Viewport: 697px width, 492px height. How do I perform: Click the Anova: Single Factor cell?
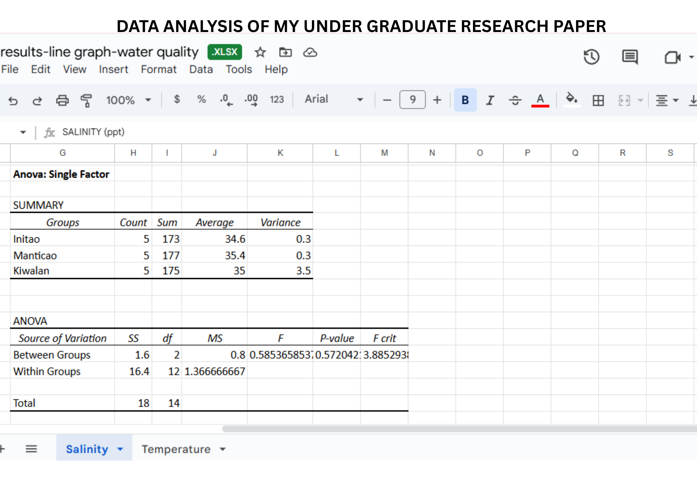[x=62, y=174]
